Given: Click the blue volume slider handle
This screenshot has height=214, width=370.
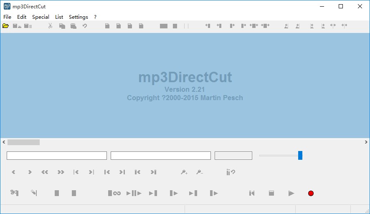Looking at the screenshot, I should point(300,156).
